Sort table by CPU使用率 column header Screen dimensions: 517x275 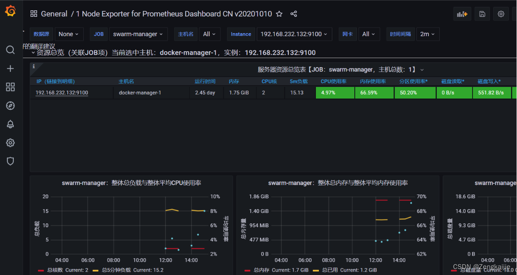333,81
